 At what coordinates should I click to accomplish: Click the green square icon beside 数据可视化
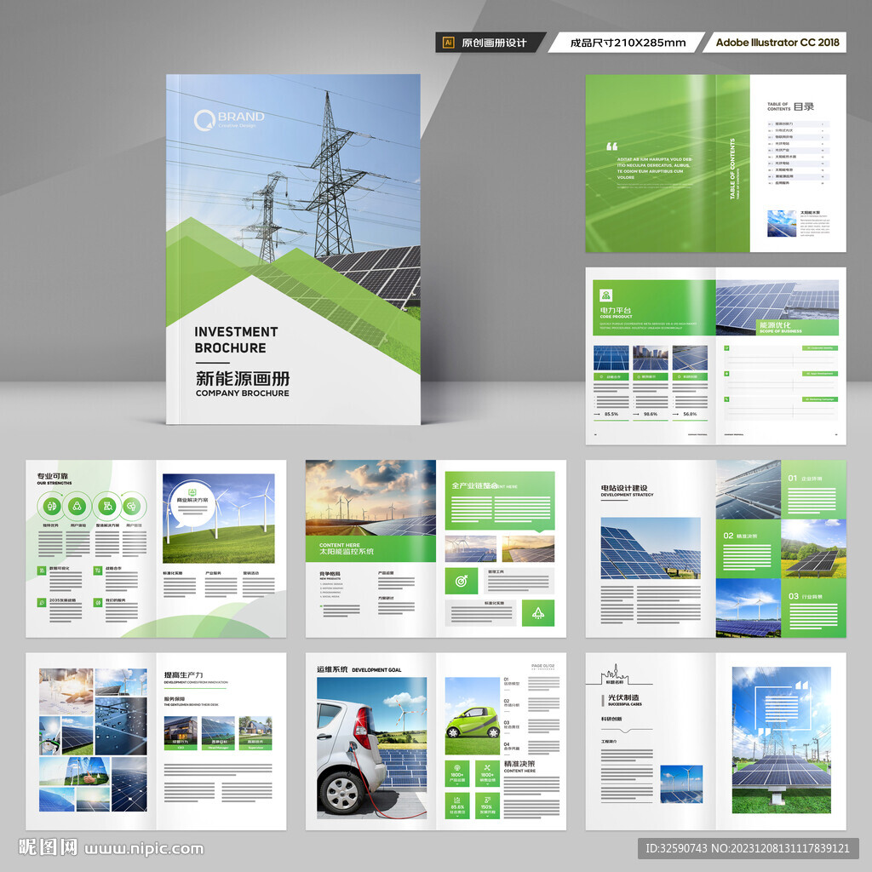pyautogui.click(x=42, y=571)
